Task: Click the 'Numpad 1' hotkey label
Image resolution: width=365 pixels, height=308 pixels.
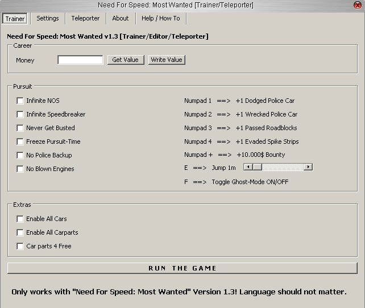Action: 198,101
